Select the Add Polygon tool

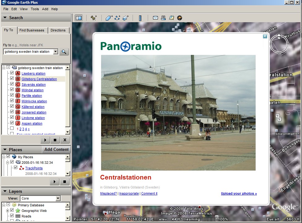pyautogui.click(x=109, y=18)
